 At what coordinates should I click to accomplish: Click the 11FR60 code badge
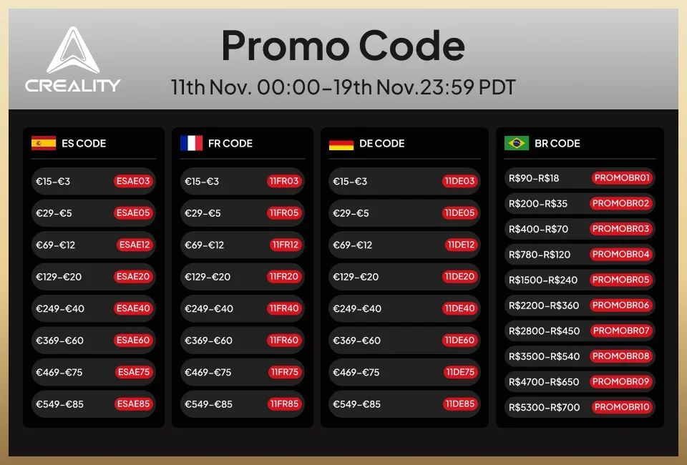[284, 341]
